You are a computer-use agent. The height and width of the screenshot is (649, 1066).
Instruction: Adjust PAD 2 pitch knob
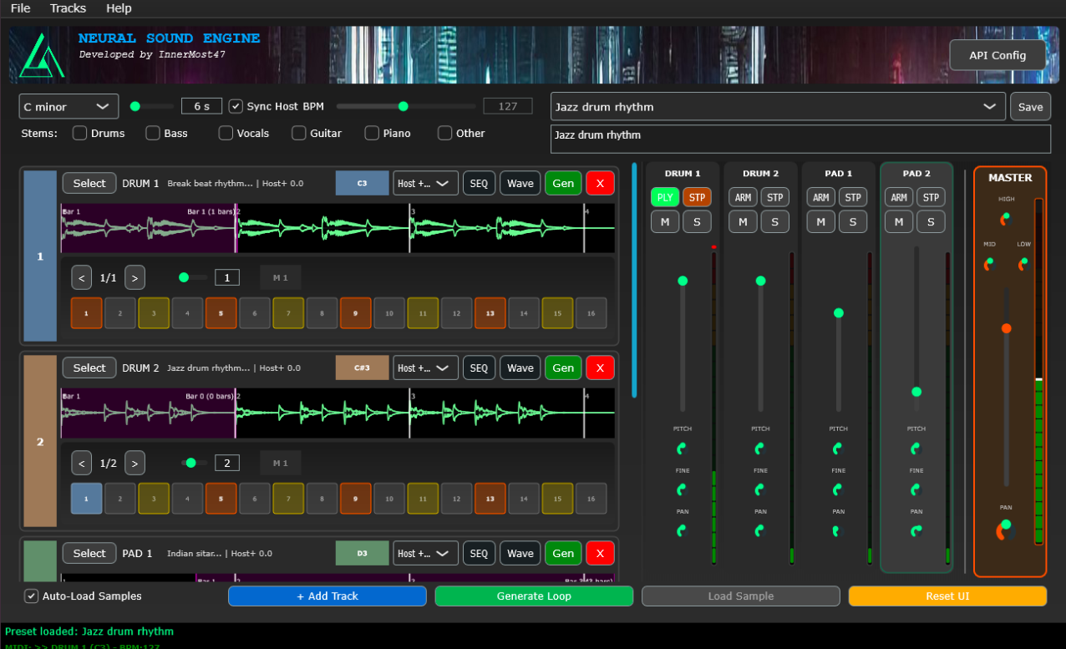[916, 449]
